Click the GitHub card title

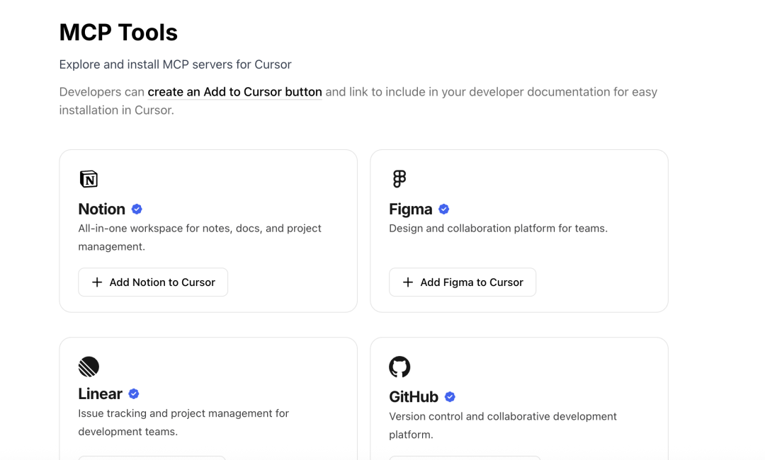(413, 396)
